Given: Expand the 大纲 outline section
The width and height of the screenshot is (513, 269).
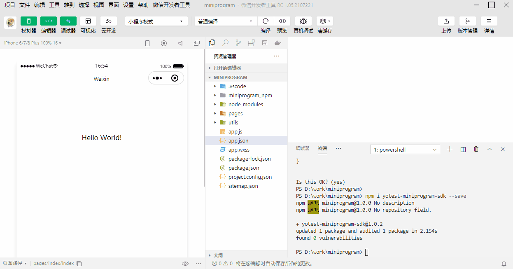Looking at the screenshot, I should pos(246,255).
